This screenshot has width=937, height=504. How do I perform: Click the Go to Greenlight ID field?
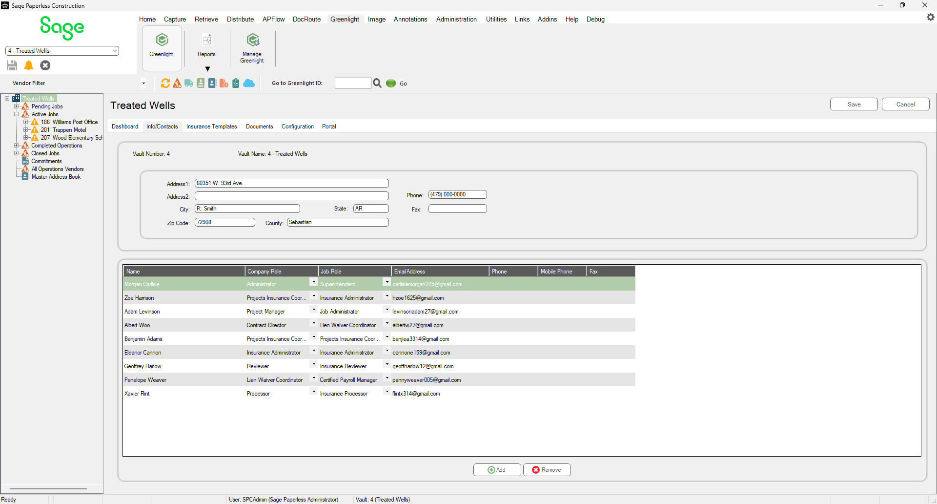[x=353, y=83]
